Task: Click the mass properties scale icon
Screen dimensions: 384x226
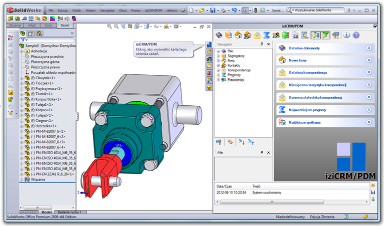Action: point(31,18)
